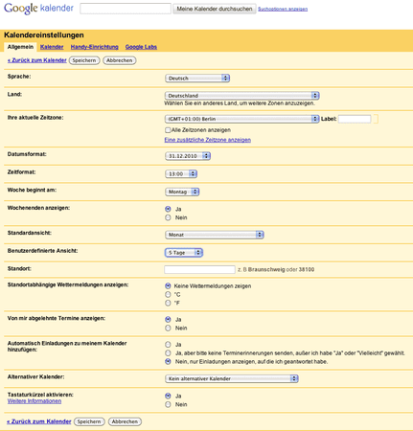Click the top Speichern button
The height and width of the screenshot is (431, 413).
coord(84,60)
